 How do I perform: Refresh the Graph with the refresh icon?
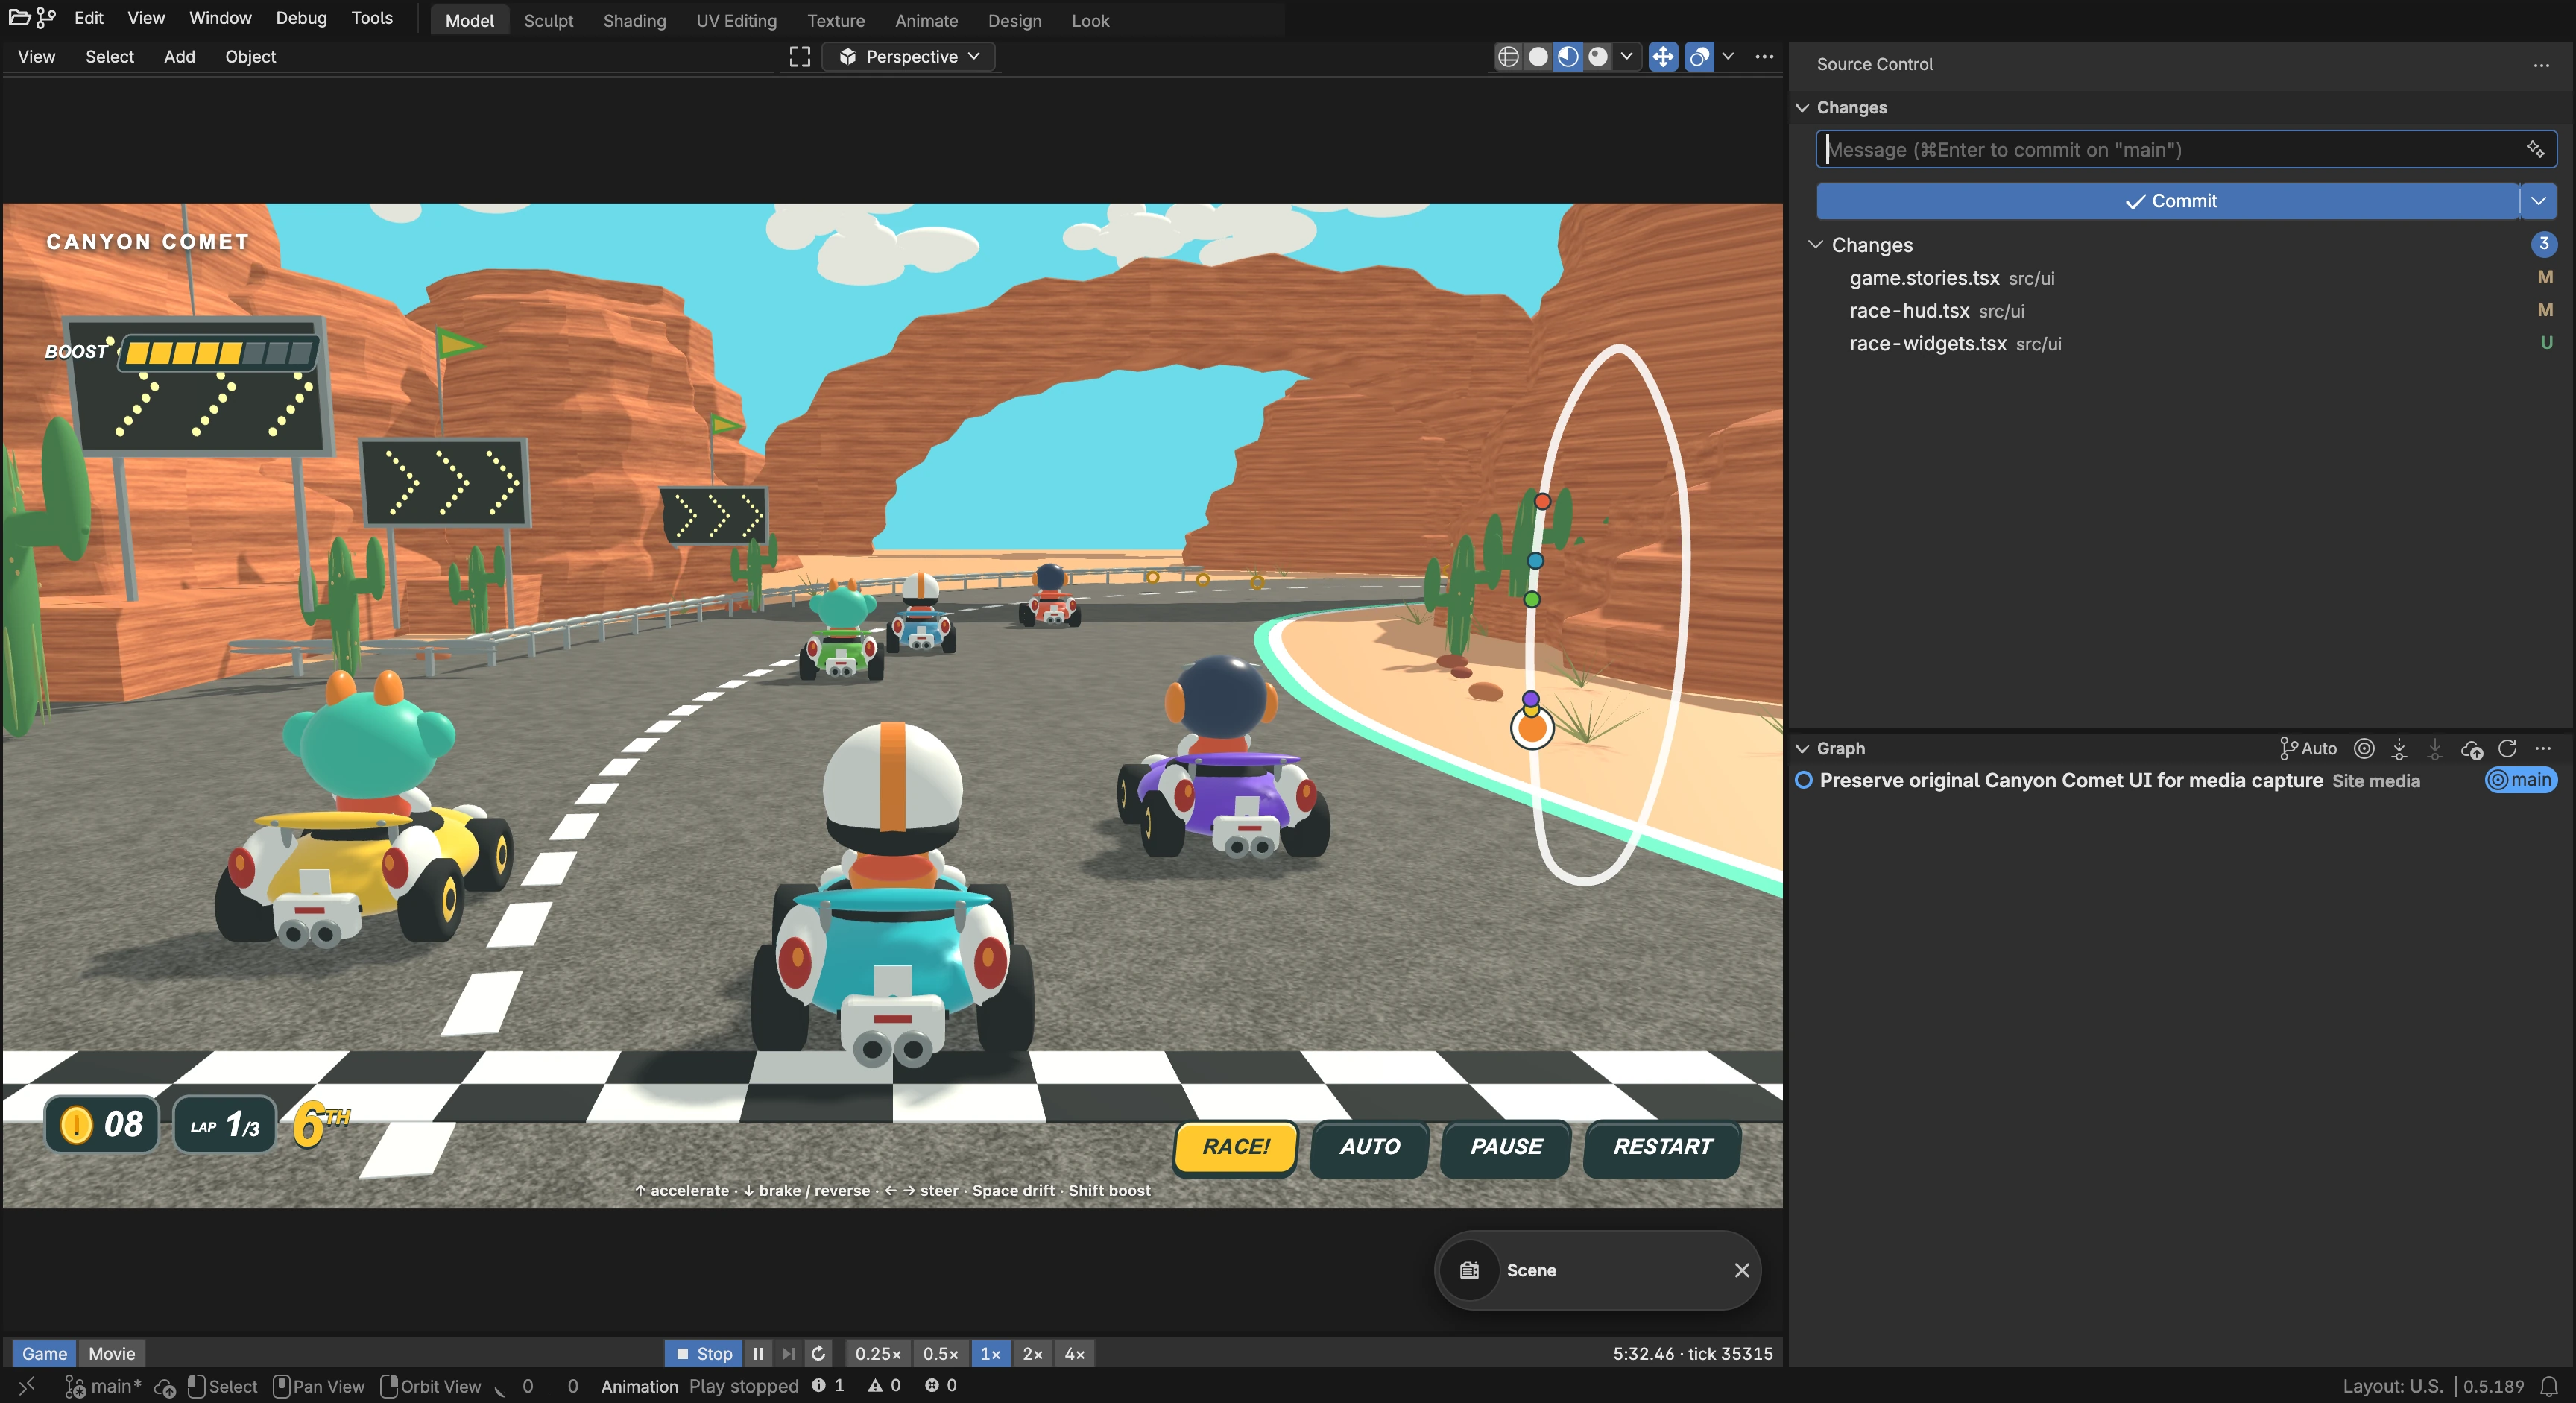click(x=2507, y=748)
